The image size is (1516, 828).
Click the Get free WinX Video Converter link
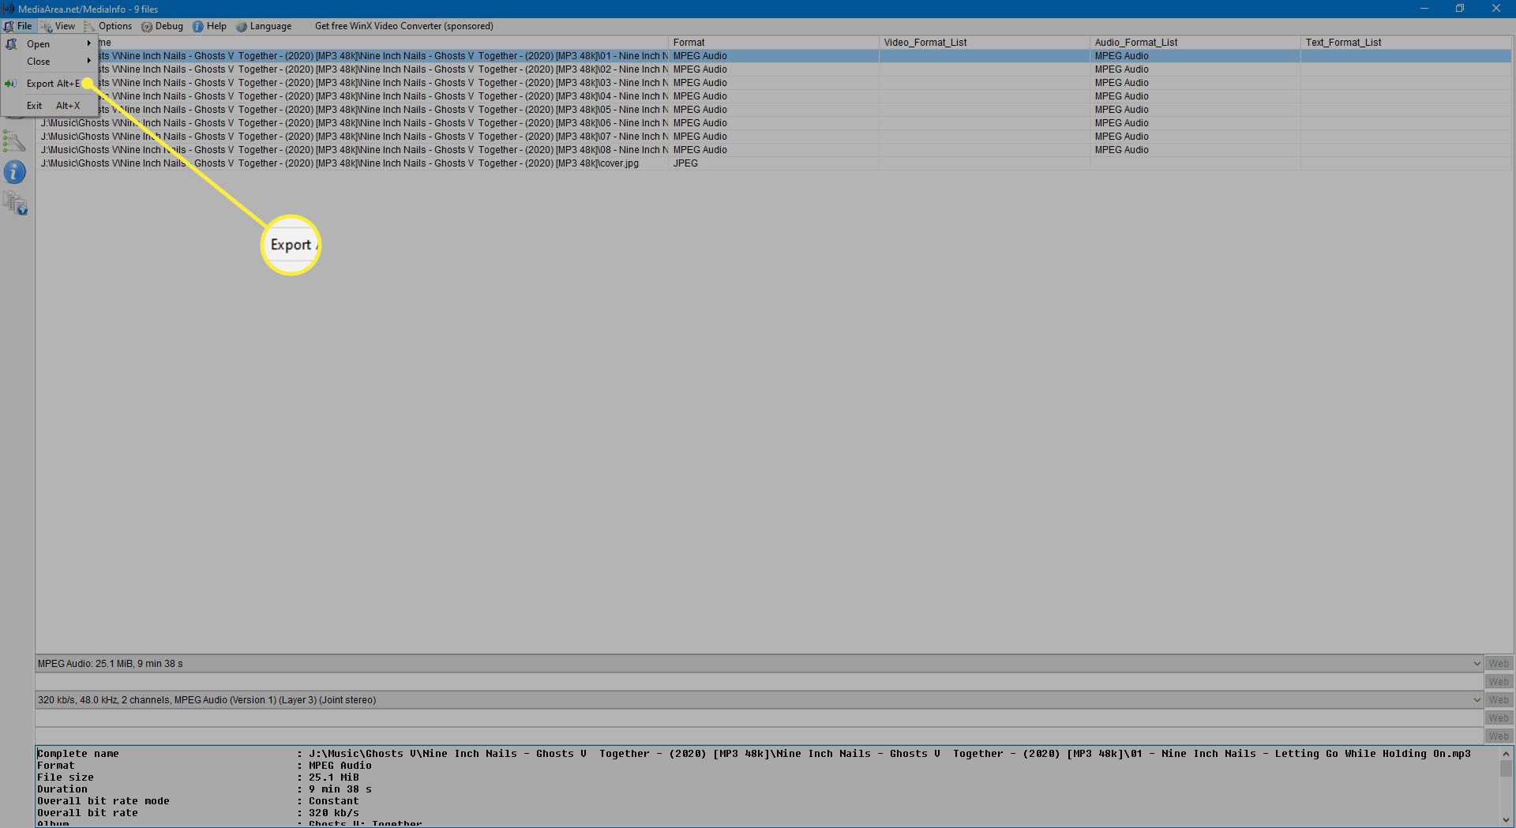[x=404, y=26]
